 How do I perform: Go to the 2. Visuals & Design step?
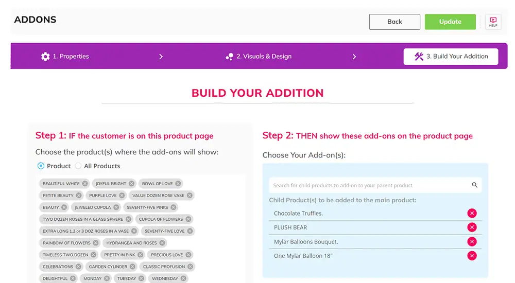click(259, 57)
